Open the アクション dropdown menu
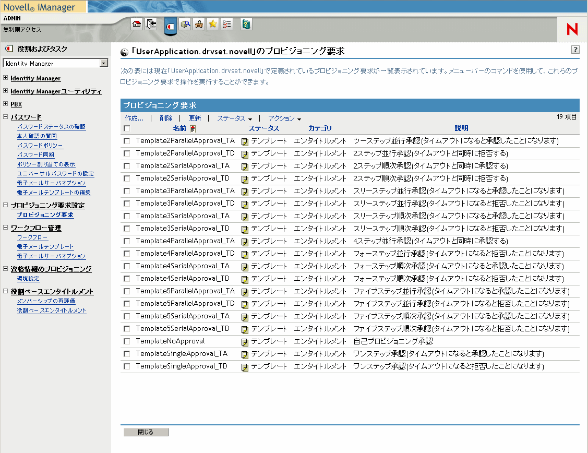 coord(285,118)
